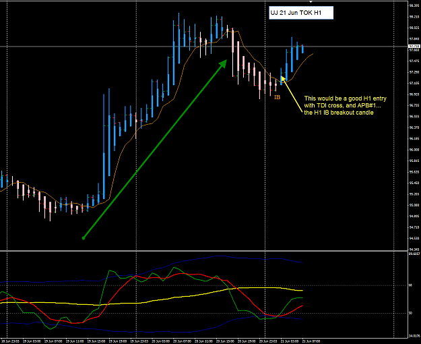Image resolution: width=421 pixels, height=344 pixels.
Task: Click the indicator level 68 label
Action: tap(410, 285)
